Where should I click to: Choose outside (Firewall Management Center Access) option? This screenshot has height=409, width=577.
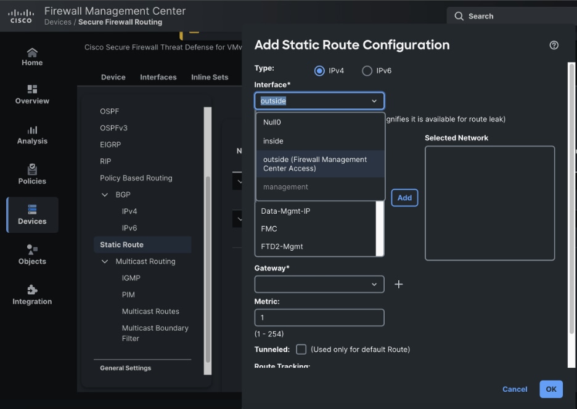click(320, 164)
